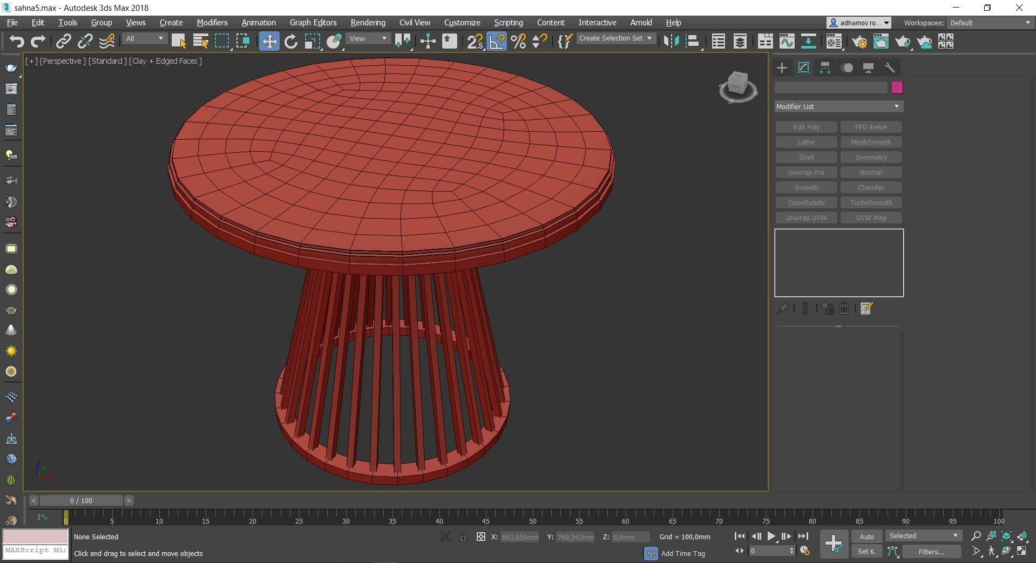Click Bind to Space Warp icon
The width and height of the screenshot is (1036, 563).
coord(107,41)
